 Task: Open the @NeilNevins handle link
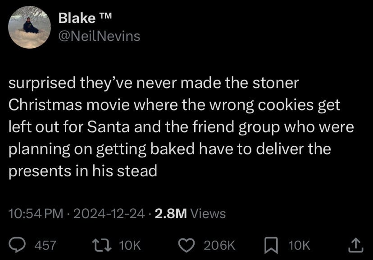pos(100,36)
